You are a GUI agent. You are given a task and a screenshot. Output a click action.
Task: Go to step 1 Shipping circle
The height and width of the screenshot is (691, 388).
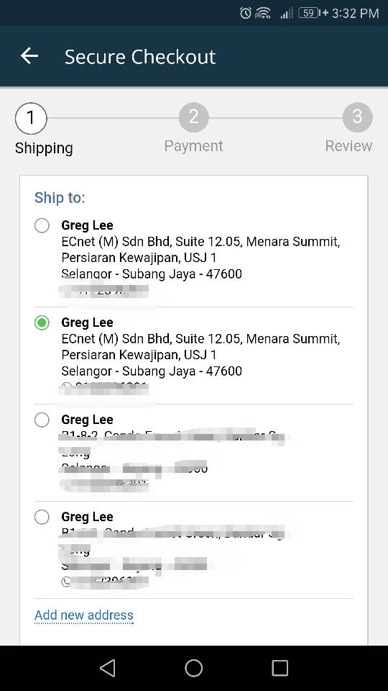point(31,118)
